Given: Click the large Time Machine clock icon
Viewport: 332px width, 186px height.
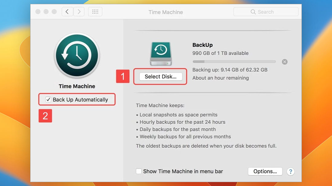Looking at the screenshot, I should click(77, 56).
